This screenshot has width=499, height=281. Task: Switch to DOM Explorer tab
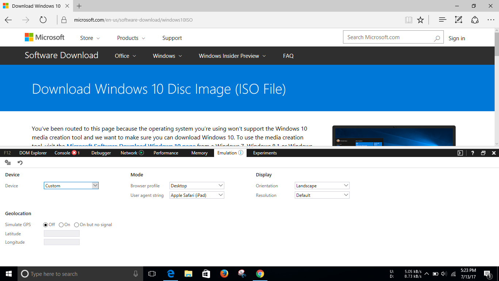point(33,153)
